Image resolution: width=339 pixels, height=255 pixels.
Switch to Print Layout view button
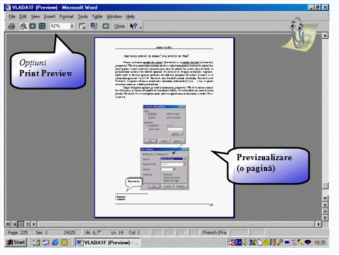point(21,224)
